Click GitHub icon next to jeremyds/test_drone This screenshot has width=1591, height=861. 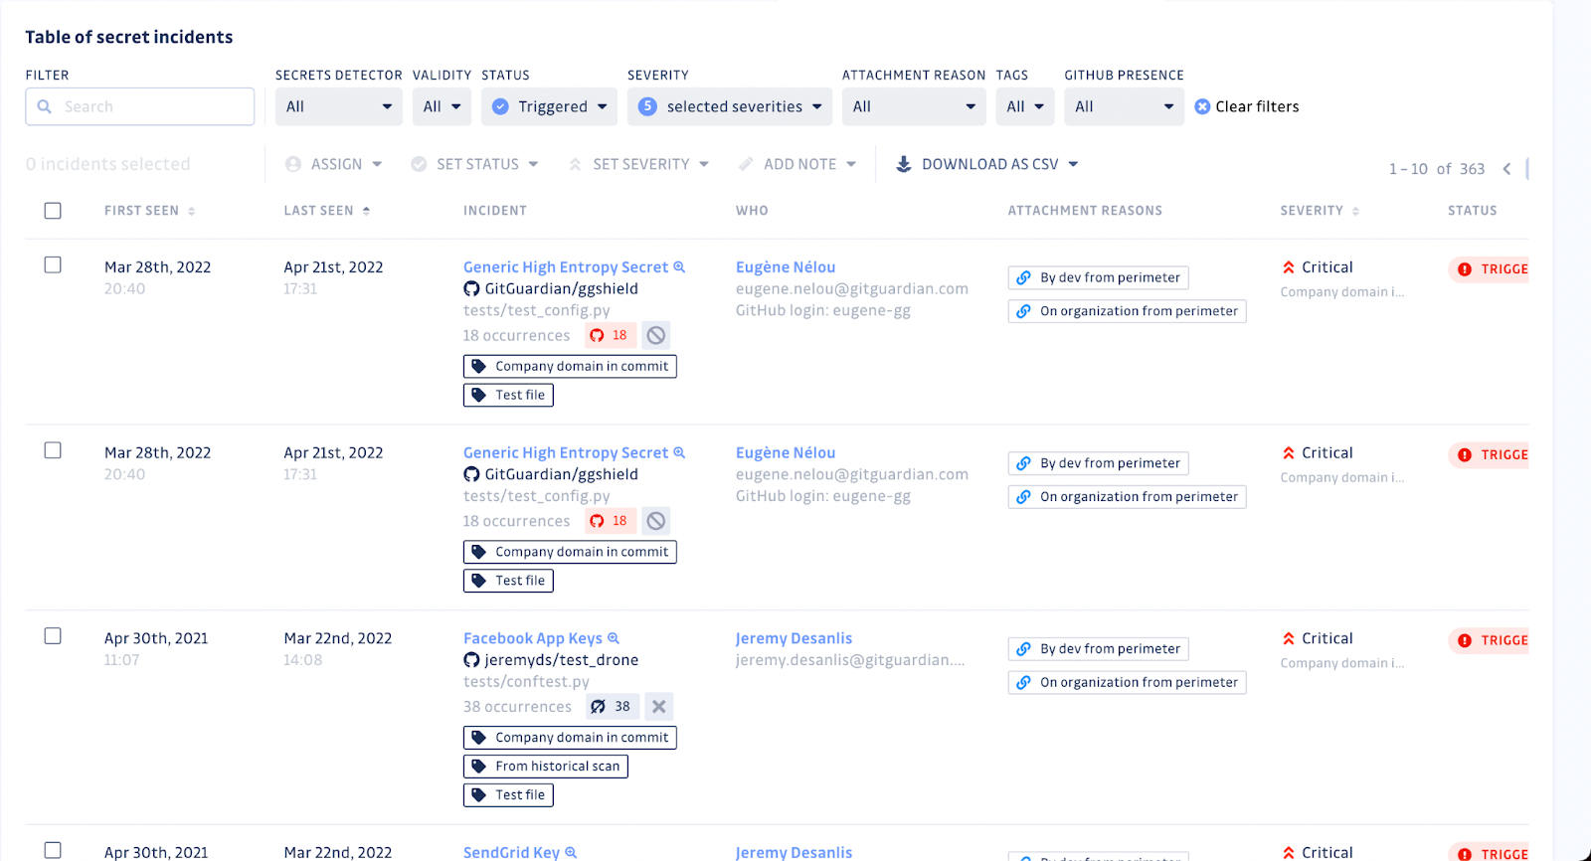(471, 660)
